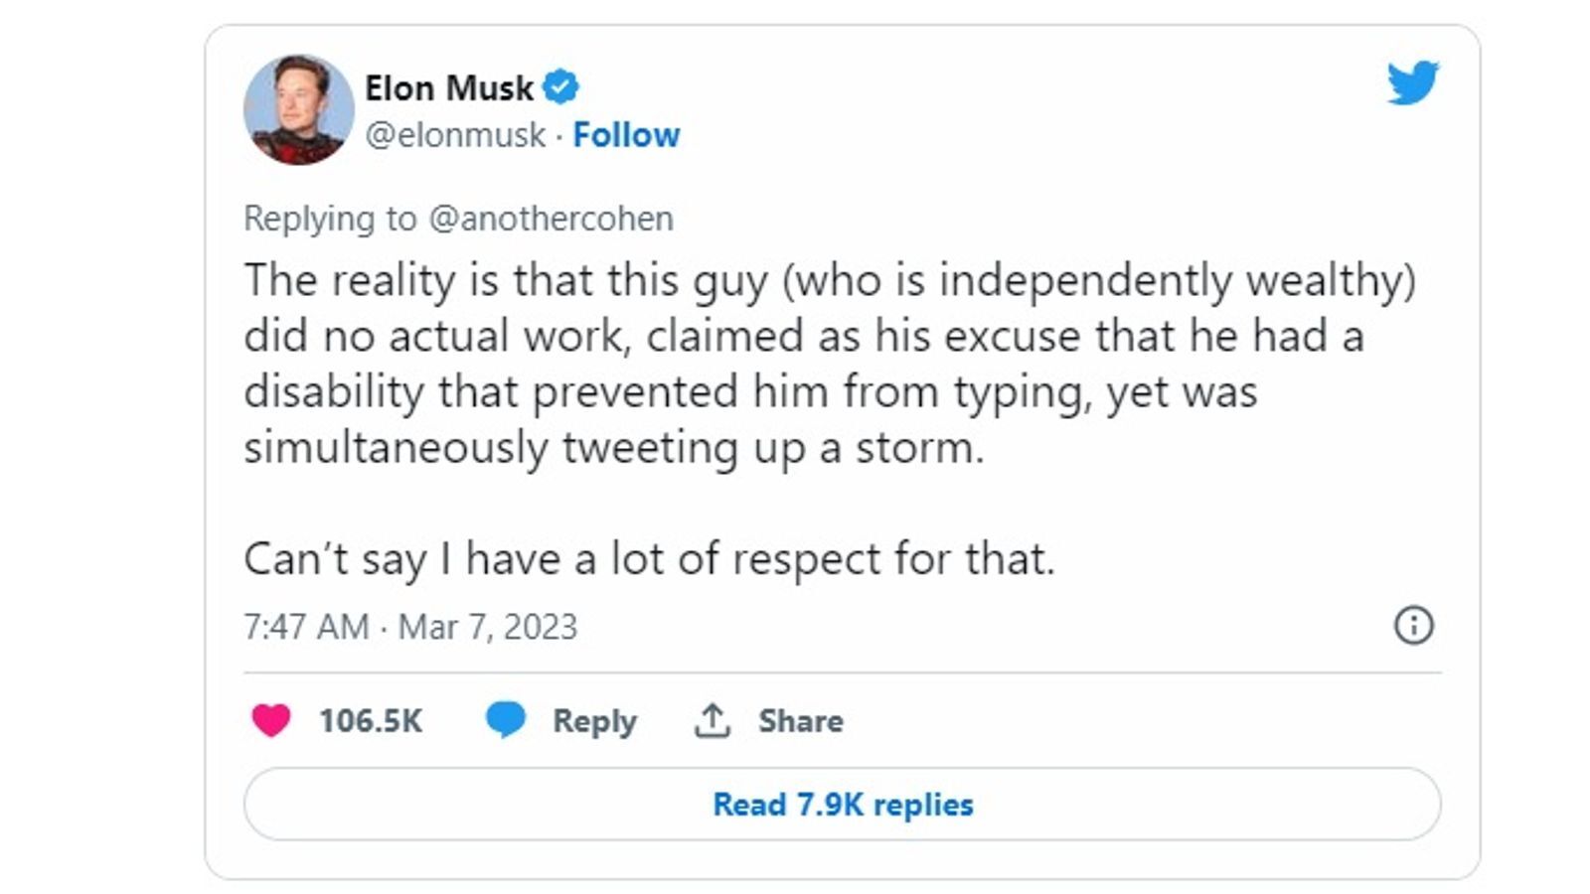
Task: Click the Twitter bird logo
Action: click(1412, 82)
